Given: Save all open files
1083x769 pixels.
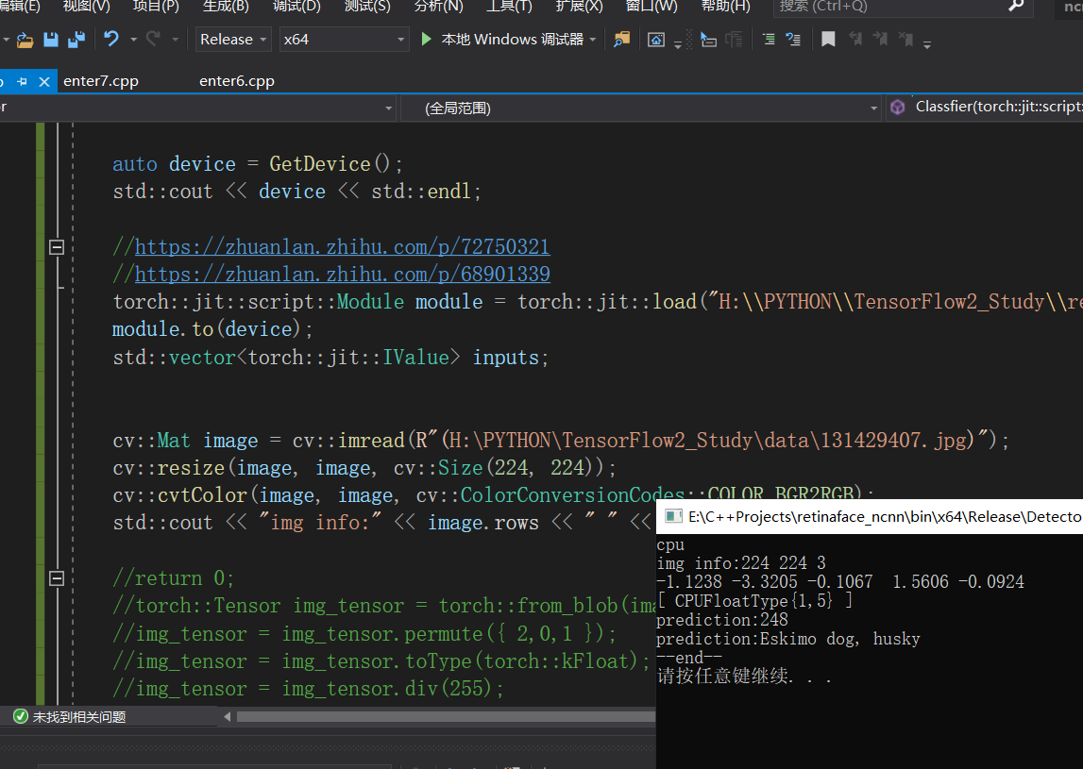Looking at the screenshot, I should (76, 39).
